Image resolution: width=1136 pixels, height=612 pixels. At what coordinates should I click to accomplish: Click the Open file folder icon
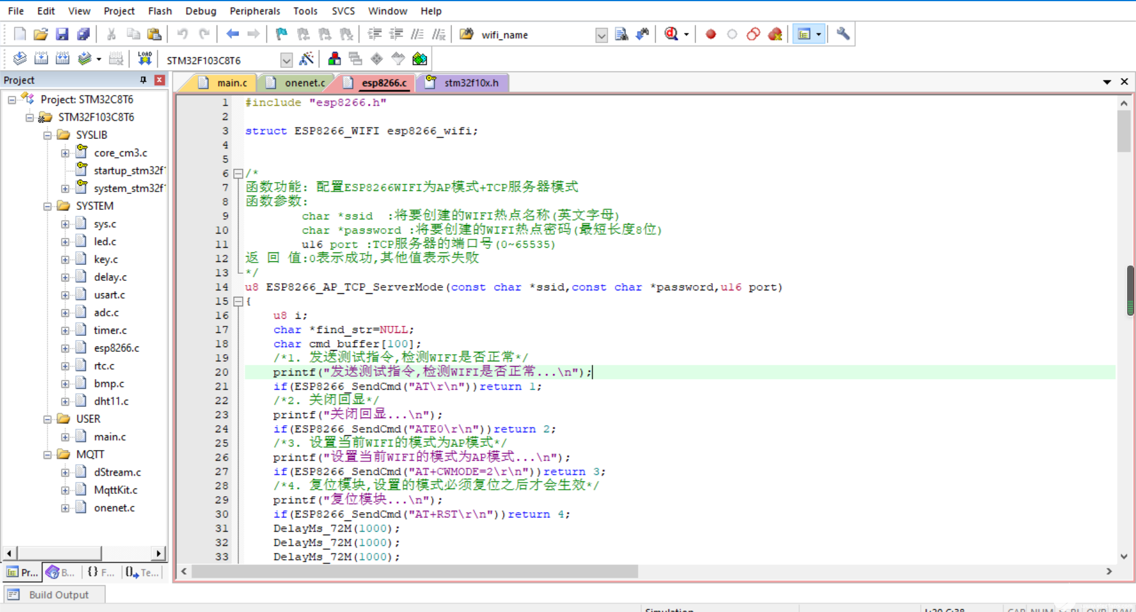tap(40, 34)
